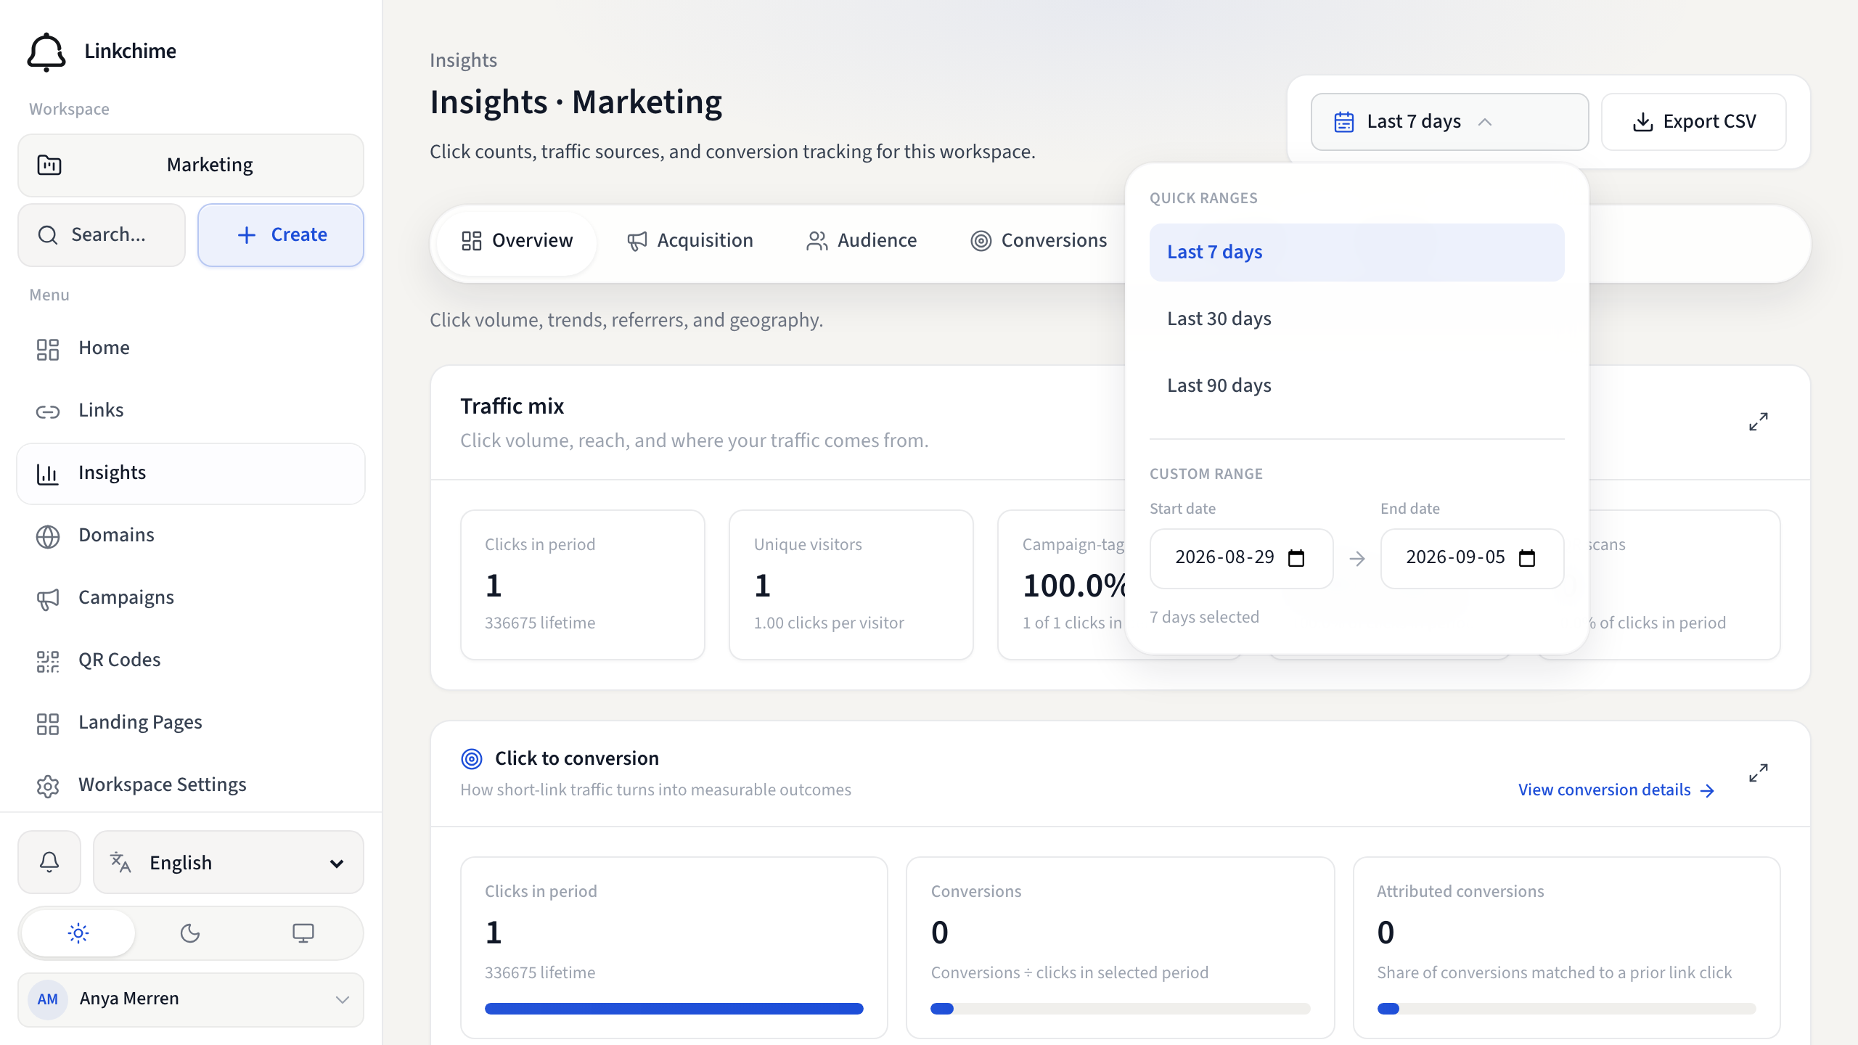Expand the Click to conversion card icon
Viewport: 1858px width, 1045px height.
(x=1758, y=773)
